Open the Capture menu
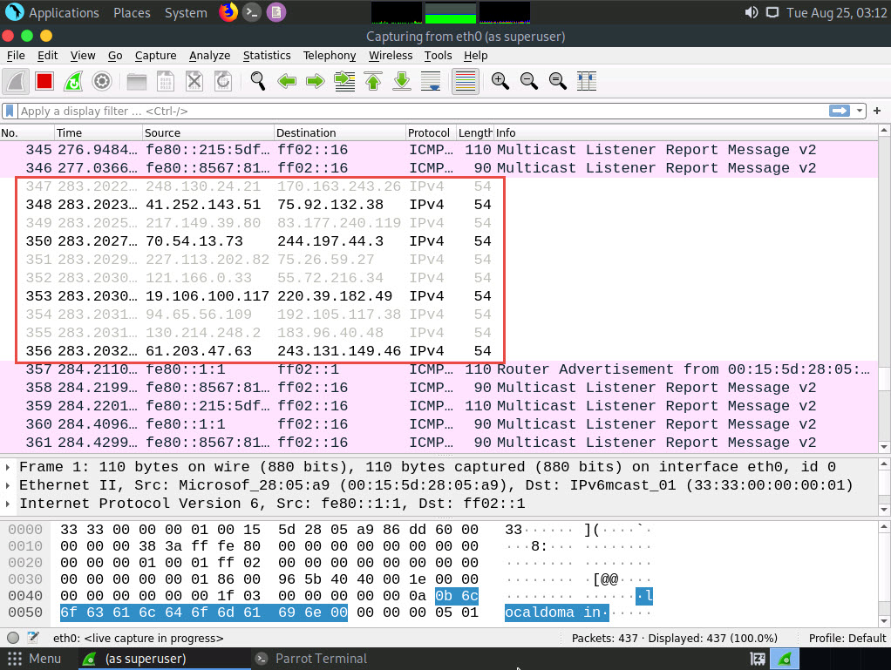The image size is (891, 670). click(x=156, y=56)
